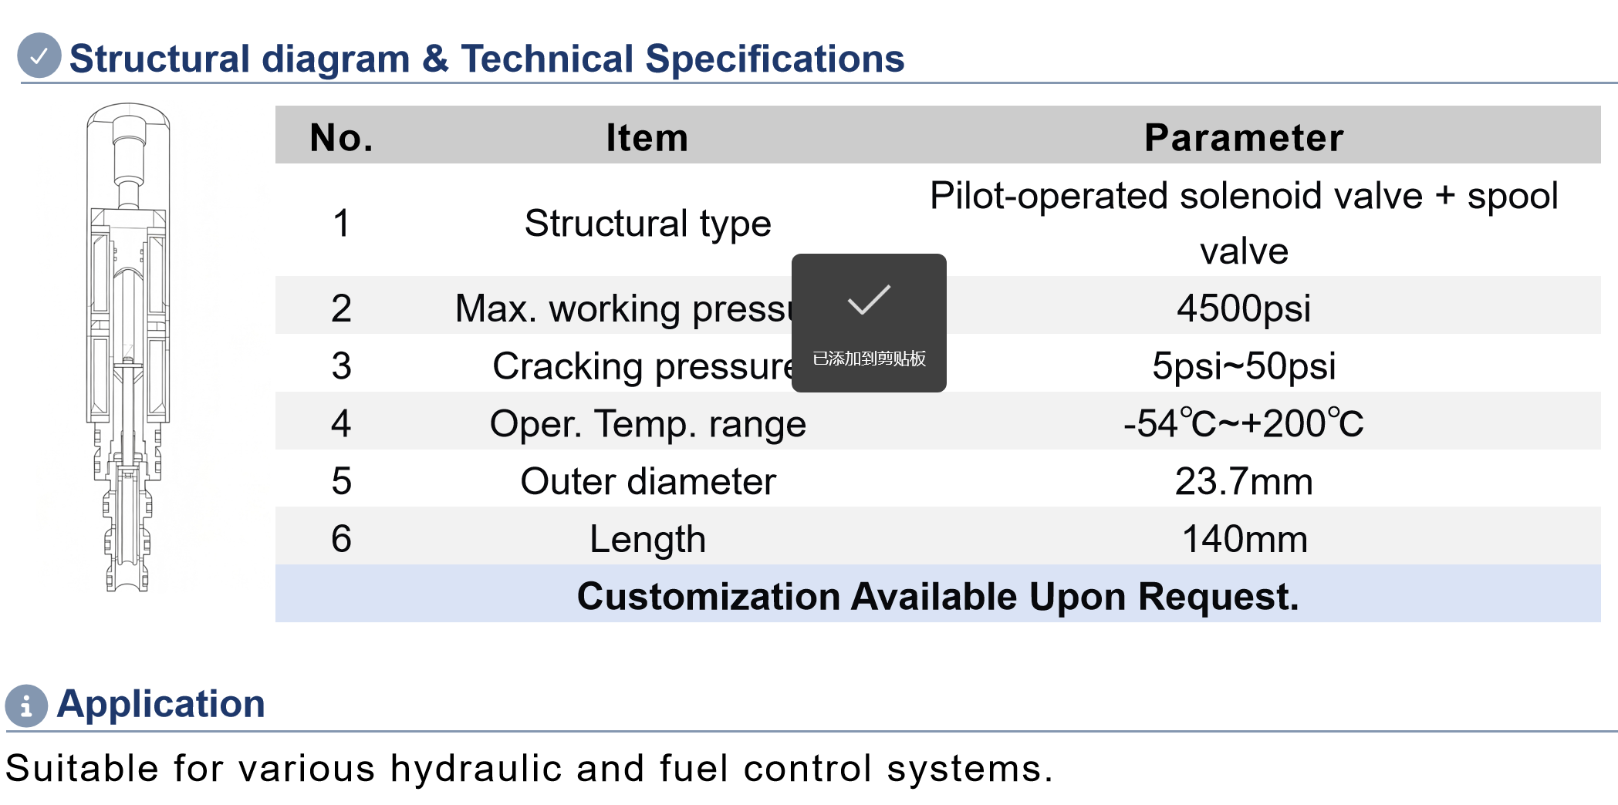Click the 'Parameter' column header

pos(1244,137)
